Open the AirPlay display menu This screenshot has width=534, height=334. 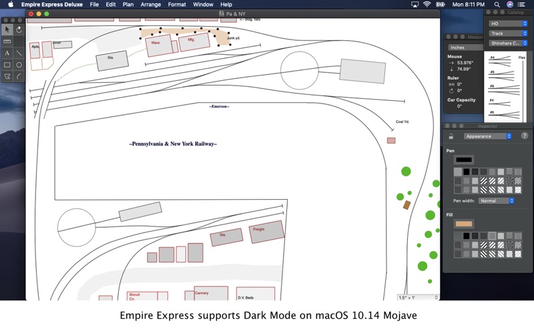[x=415, y=5]
